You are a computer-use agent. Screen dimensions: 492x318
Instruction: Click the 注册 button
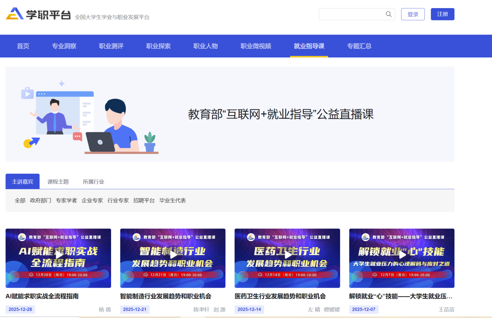442,14
